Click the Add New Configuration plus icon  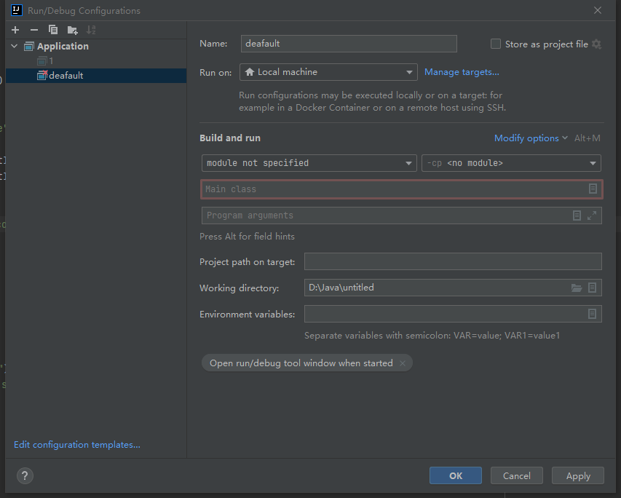pos(15,30)
